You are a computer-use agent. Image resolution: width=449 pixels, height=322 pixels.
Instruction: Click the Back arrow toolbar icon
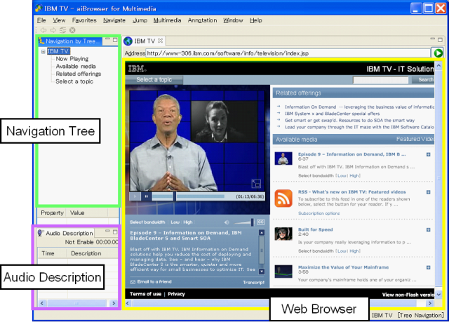pos(43,30)
